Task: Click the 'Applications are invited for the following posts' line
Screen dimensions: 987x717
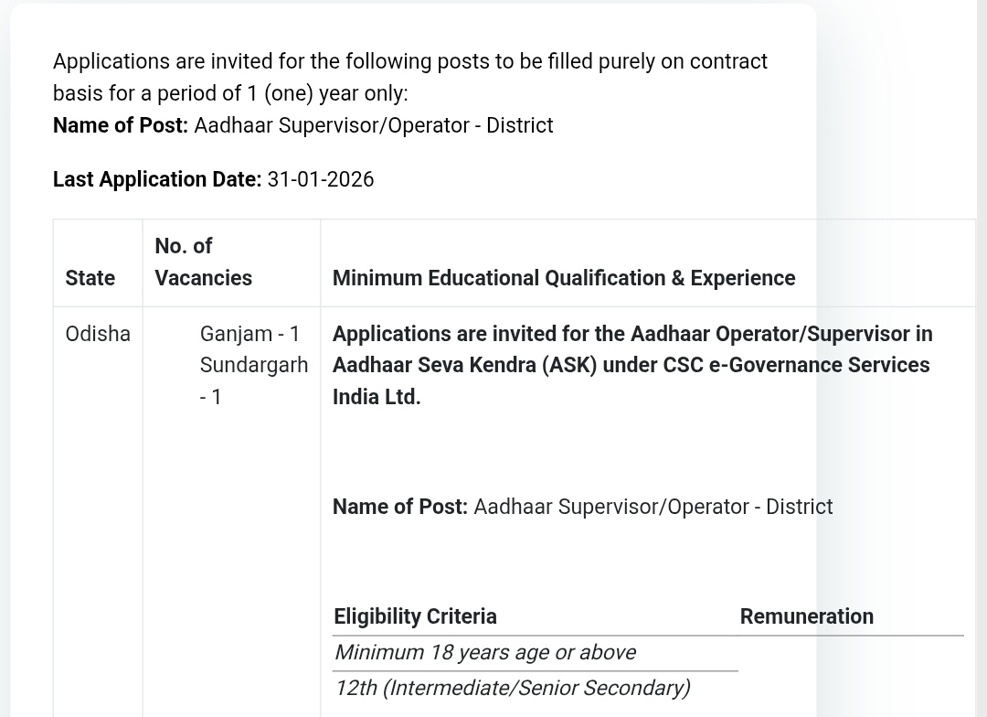Action: [x=409, y=61]
